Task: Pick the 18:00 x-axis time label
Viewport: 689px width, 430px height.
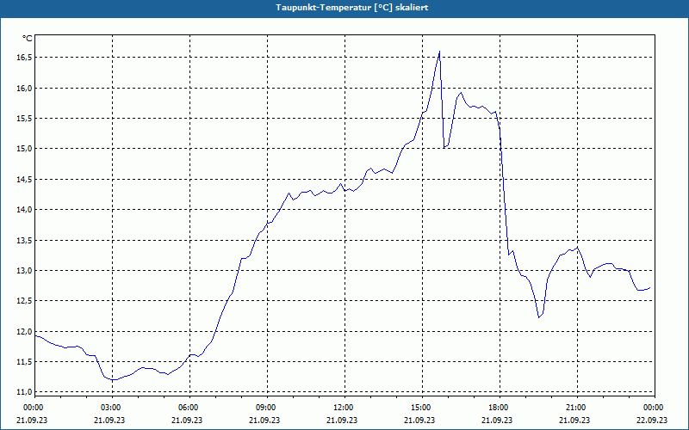Action: 498,408
